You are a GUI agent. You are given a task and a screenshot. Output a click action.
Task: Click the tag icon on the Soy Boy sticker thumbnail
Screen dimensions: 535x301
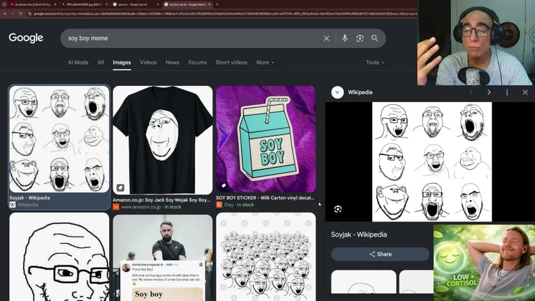[x=224, y=185]
